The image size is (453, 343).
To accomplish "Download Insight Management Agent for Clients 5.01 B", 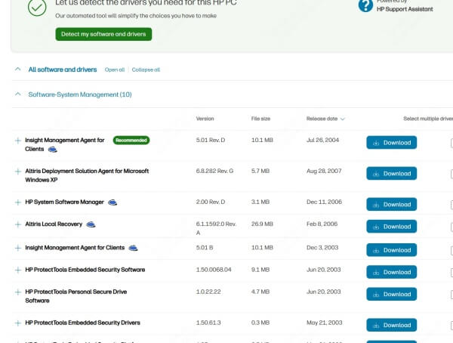I will [x=391, y=250].
